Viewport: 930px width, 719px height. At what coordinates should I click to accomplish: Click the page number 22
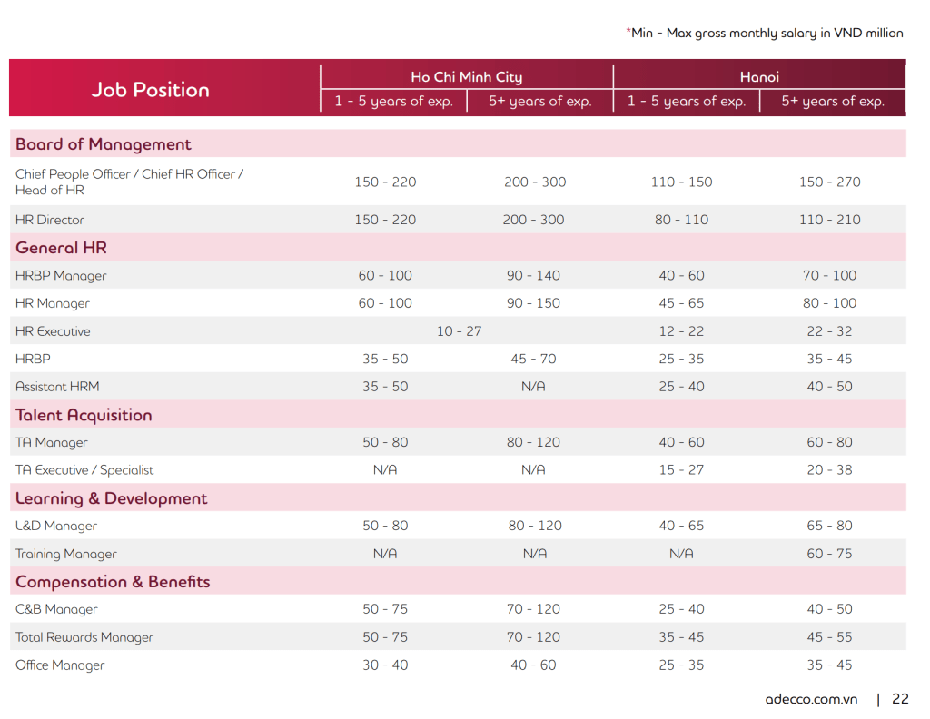tap(900, 699)
